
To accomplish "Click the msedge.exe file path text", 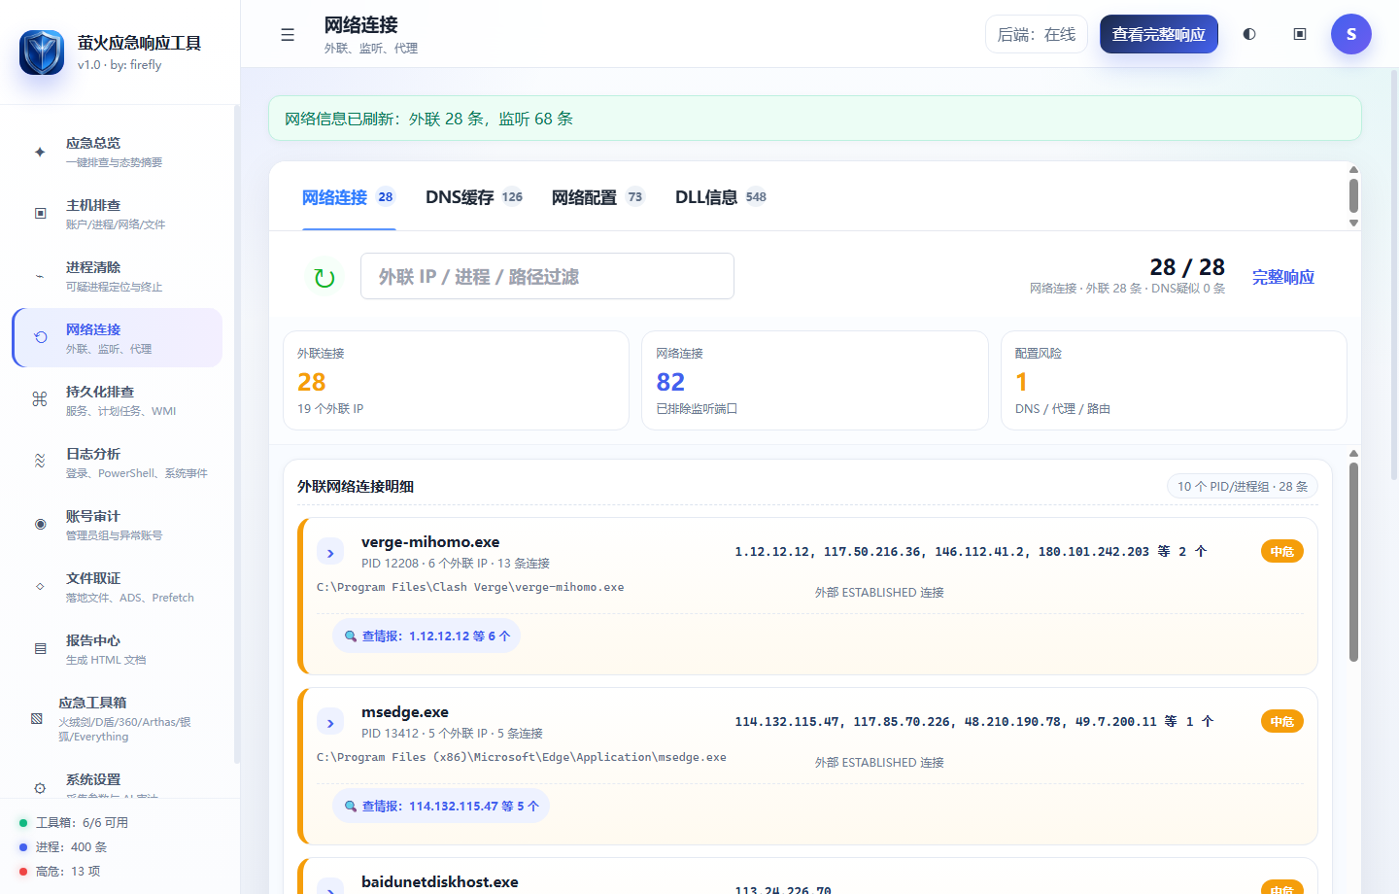I will 522,757.
